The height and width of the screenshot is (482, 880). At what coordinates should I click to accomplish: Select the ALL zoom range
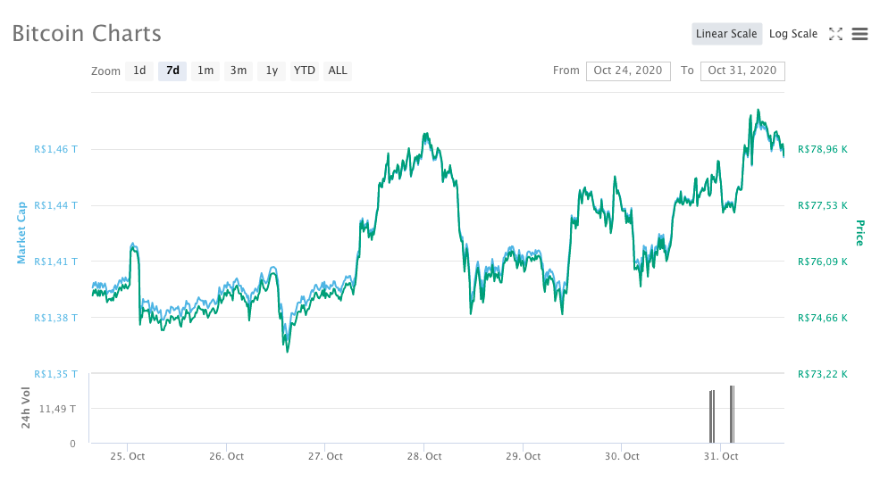click(338, 71)
